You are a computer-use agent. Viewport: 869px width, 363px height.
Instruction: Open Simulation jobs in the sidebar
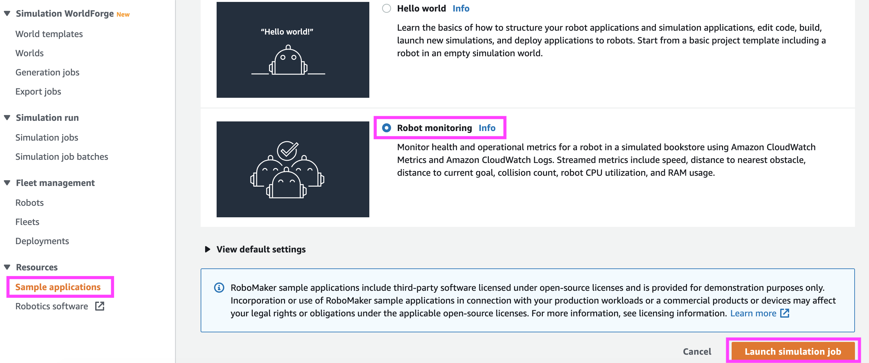47,137
